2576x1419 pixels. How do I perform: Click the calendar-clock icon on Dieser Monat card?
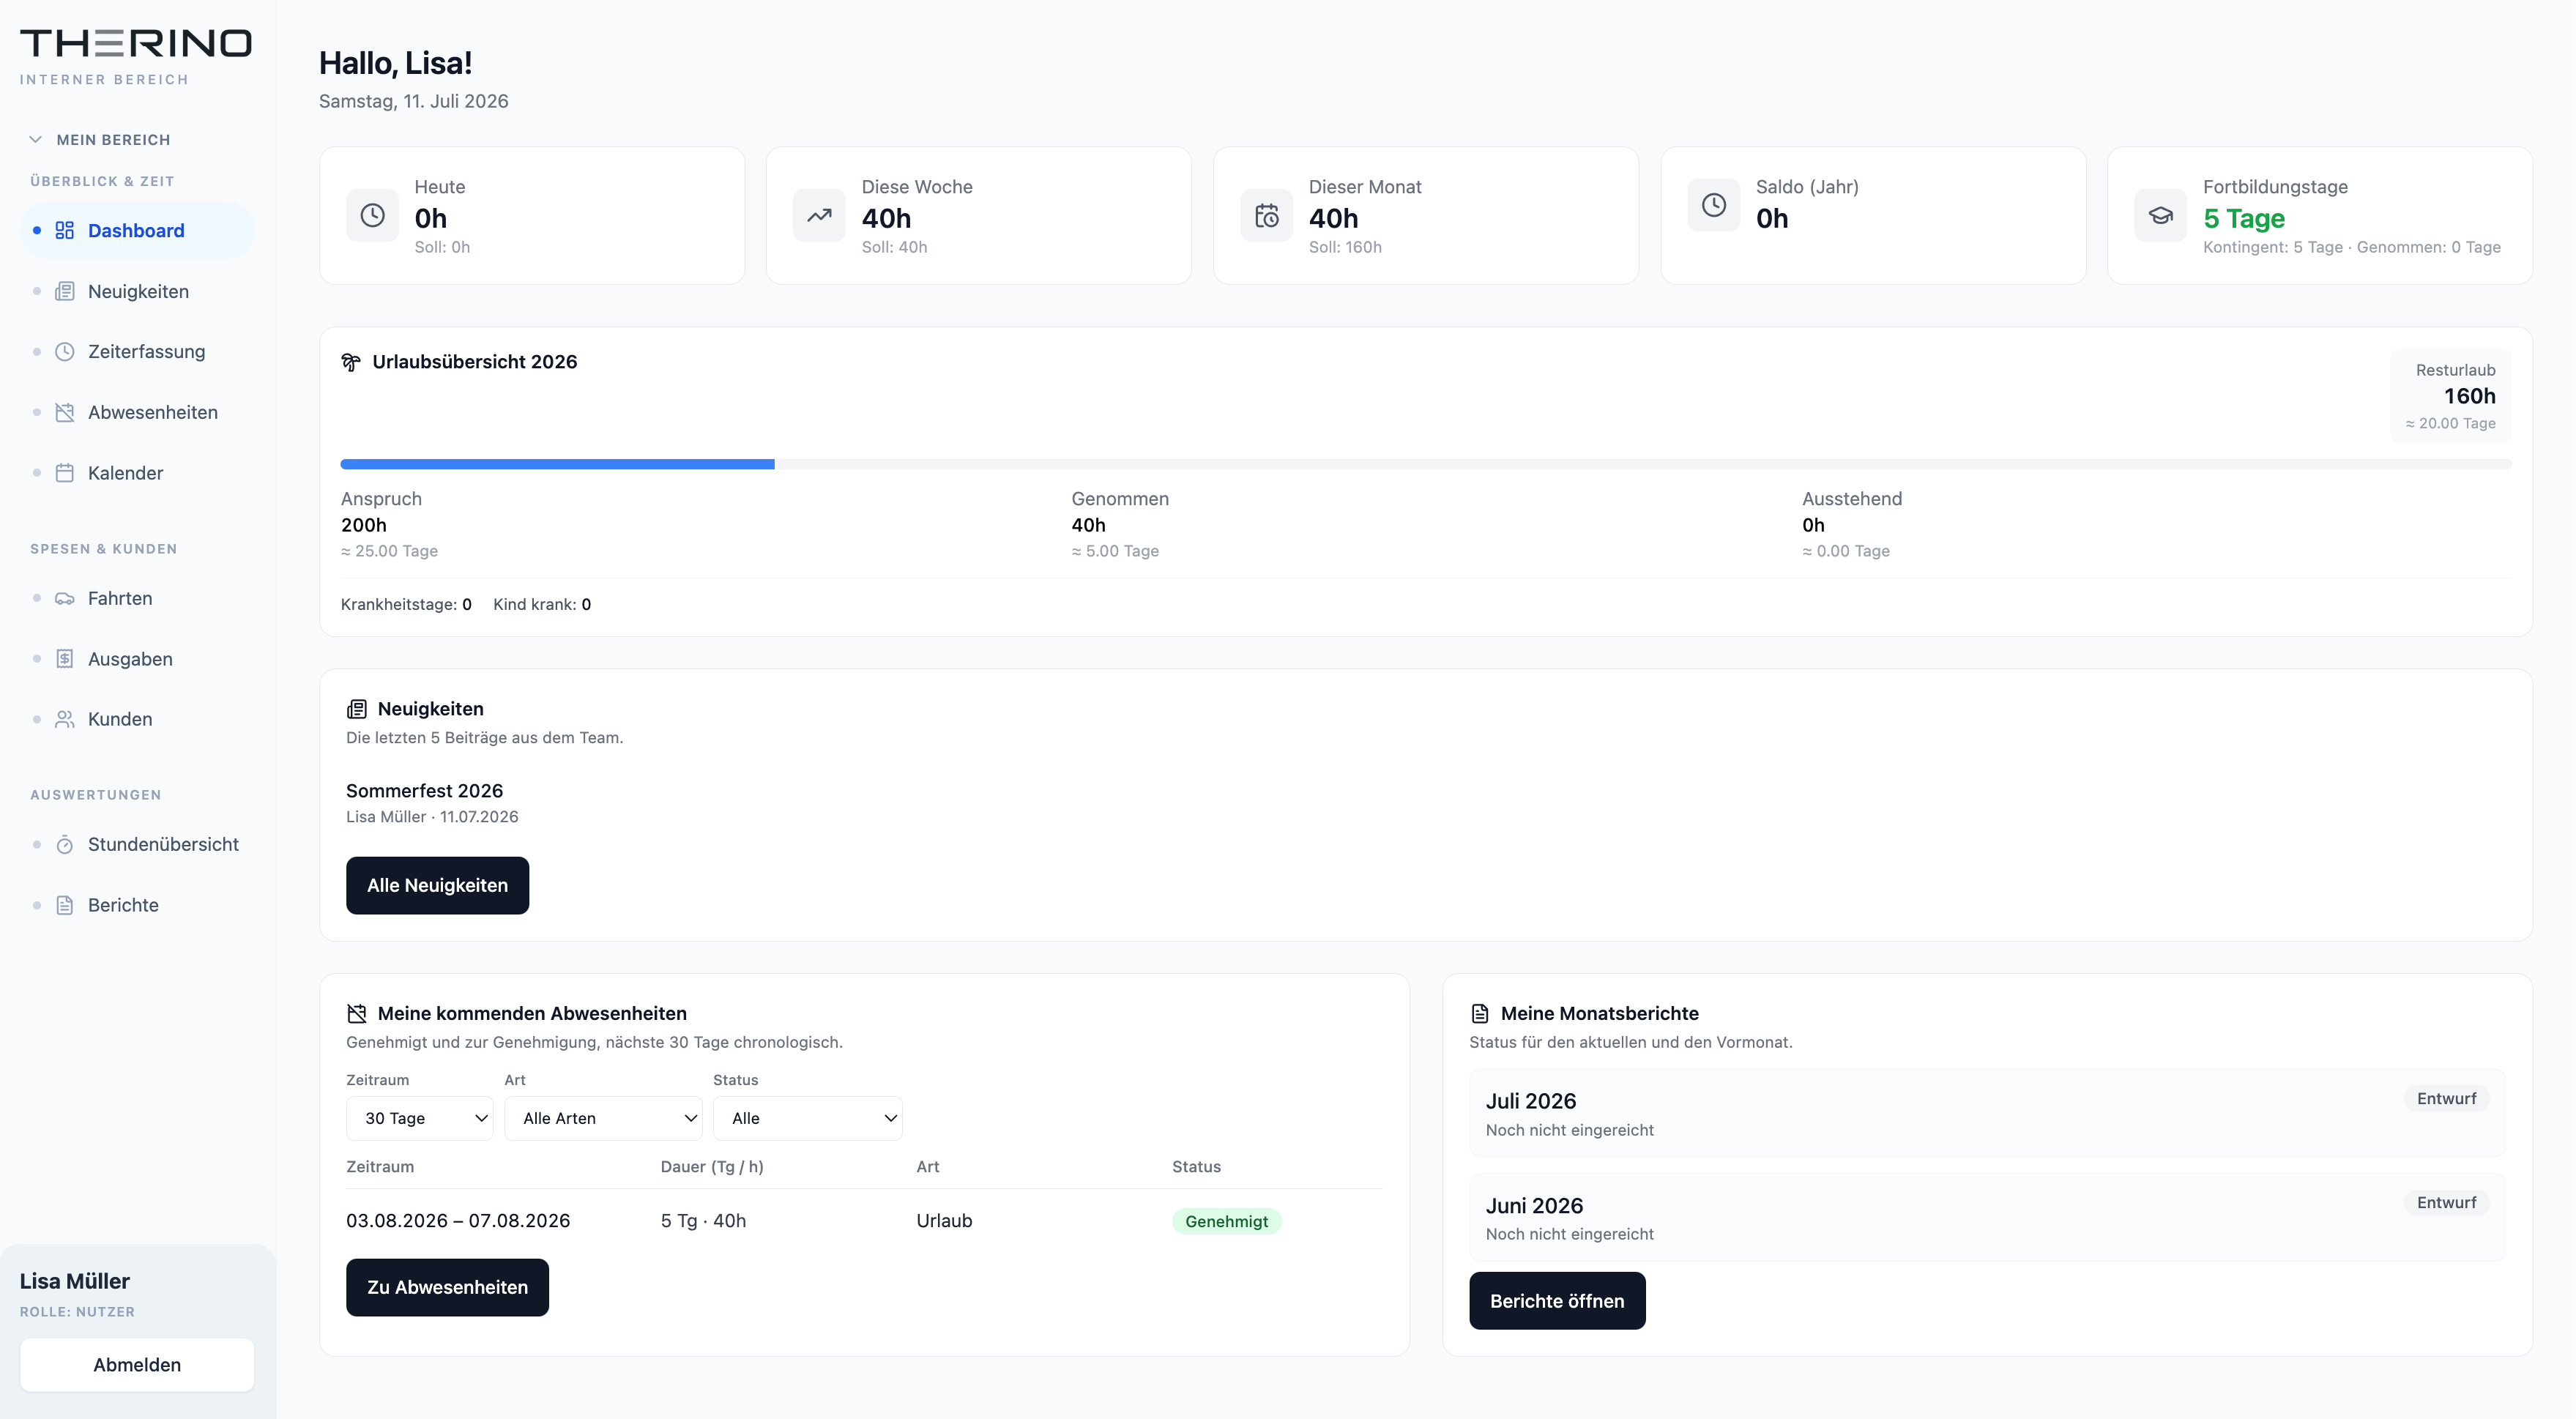(1267, 215)
